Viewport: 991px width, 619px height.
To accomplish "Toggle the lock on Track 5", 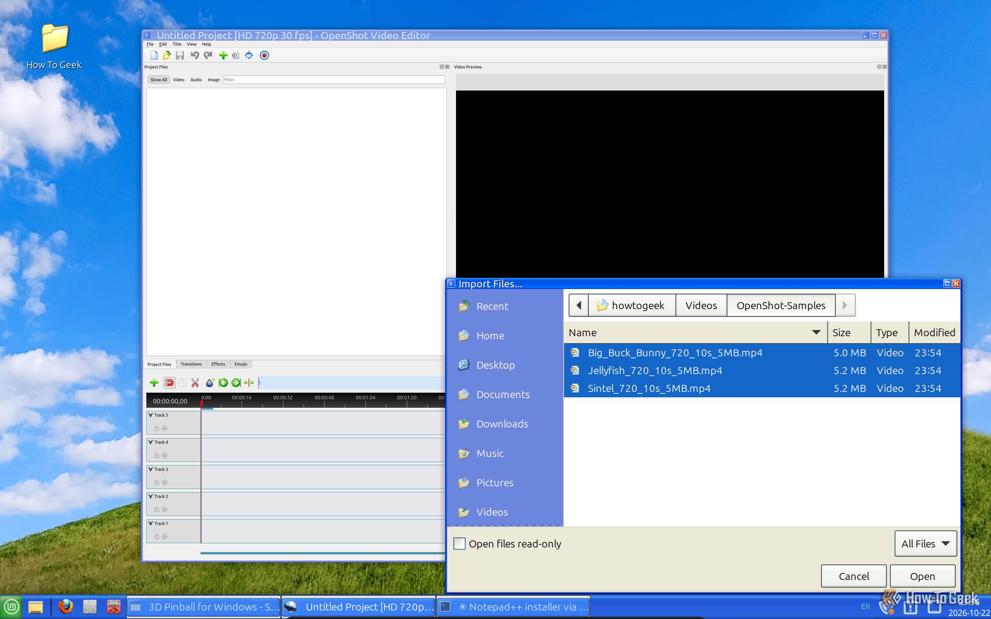I will (156, 428).
